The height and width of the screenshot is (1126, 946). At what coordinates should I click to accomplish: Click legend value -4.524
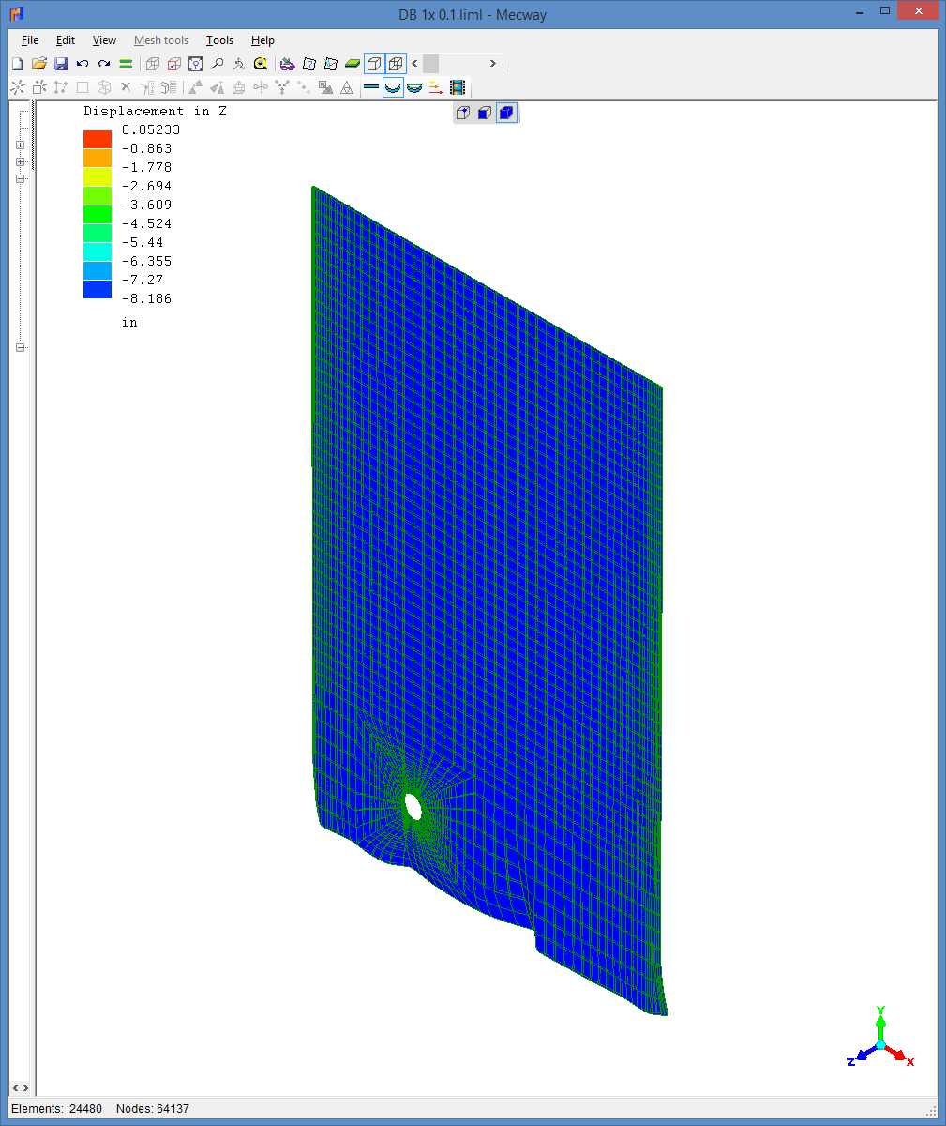(x=147, y=223)
